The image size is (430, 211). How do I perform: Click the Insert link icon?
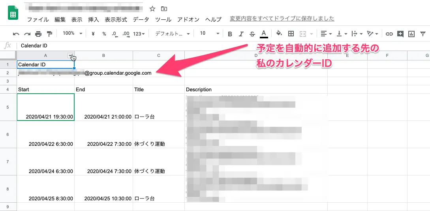pyautogui.click(x=389, y=34)
